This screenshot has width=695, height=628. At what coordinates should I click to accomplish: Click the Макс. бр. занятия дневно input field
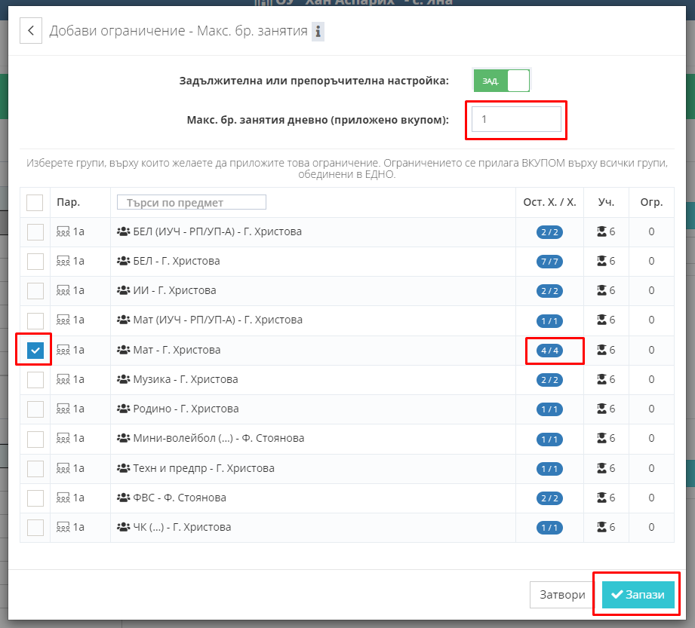tap(517, 119)
